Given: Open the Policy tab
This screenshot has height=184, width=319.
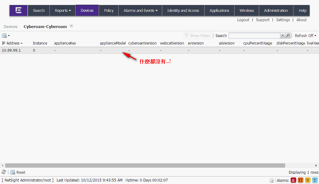Looking at the screenshot, I should pos(109,10).
